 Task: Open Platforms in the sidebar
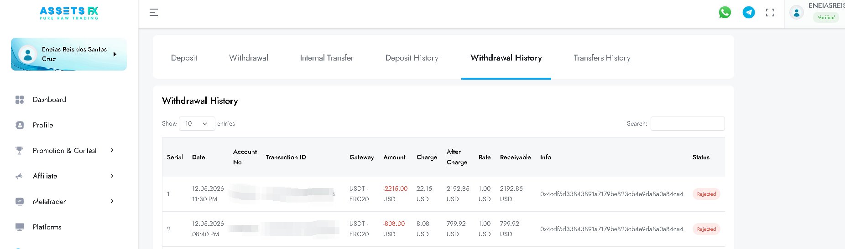pos(47,227)
